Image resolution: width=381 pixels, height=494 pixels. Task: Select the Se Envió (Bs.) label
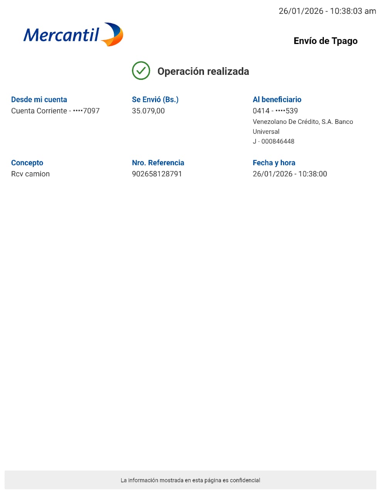155,100
